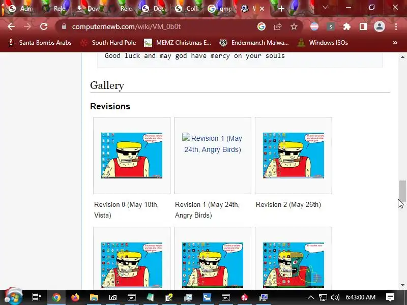Switch to the 'Dow' download tab
This screenshot has height=305, width=407.
click(88, 9)
